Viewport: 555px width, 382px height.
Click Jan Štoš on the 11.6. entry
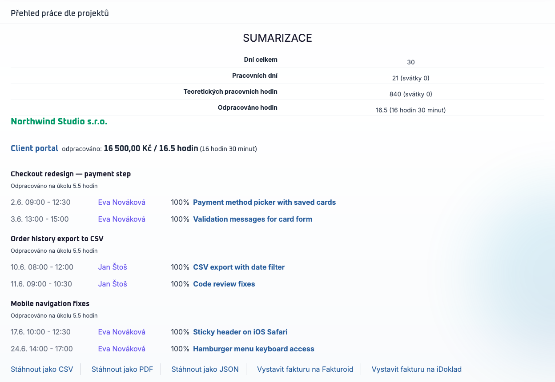pyautogui.click(x=113, y=284)
